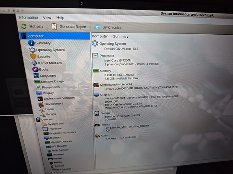Open Graphics Processors under Devices
The width and height of the screenshot is (233, 174).
point(62,133)
